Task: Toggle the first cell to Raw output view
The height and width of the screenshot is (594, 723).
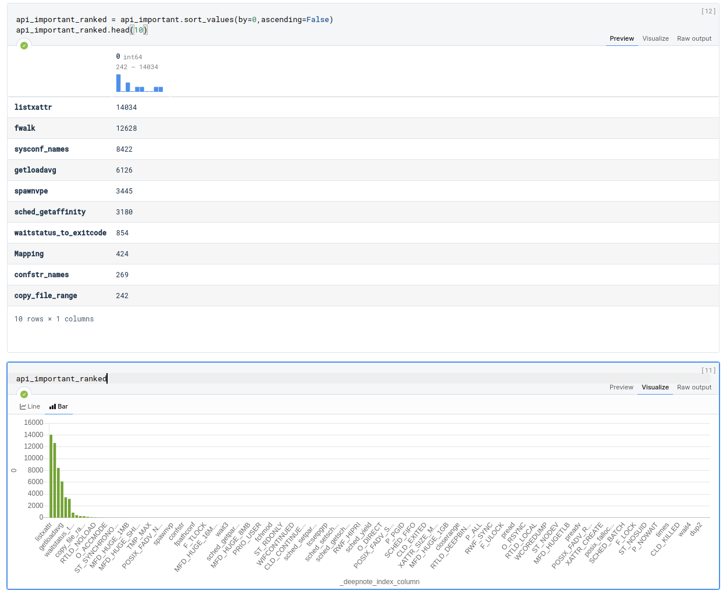Action: (694, 38)
